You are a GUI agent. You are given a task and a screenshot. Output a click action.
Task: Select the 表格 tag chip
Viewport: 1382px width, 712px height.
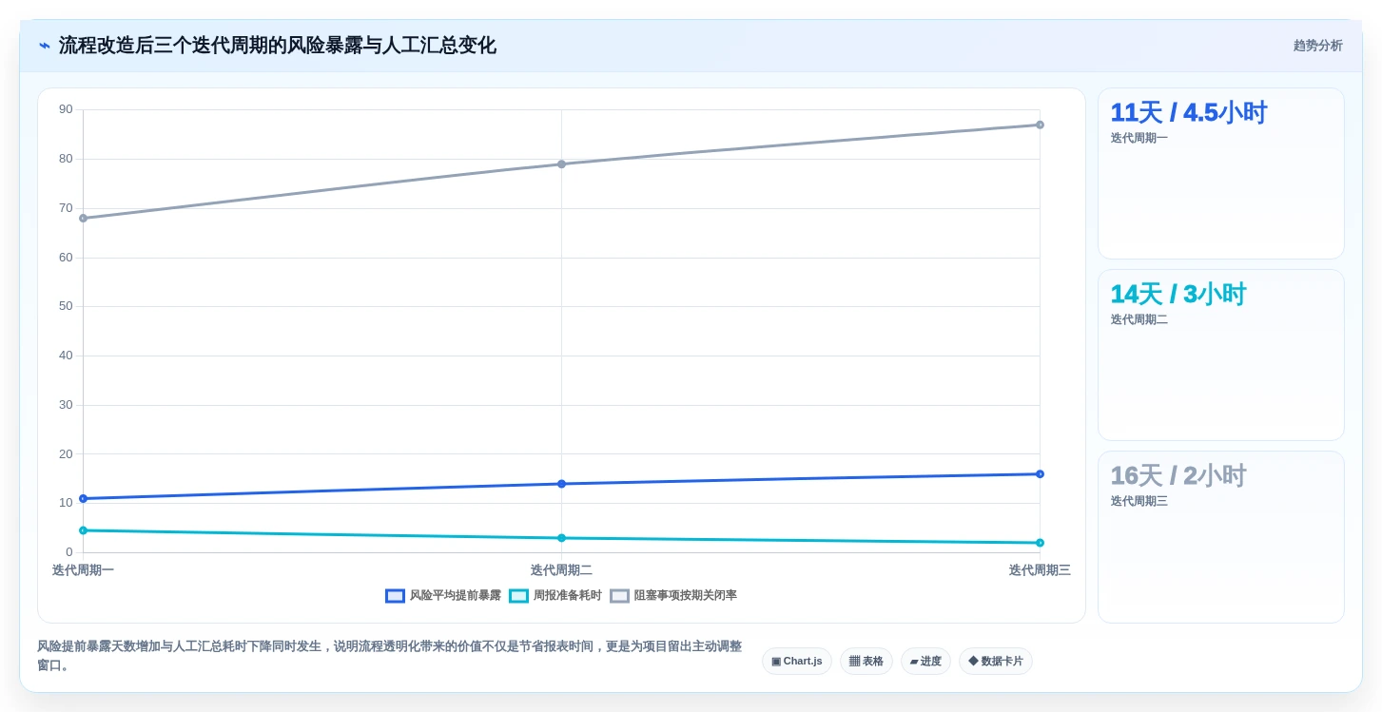[x=866, y=661]
